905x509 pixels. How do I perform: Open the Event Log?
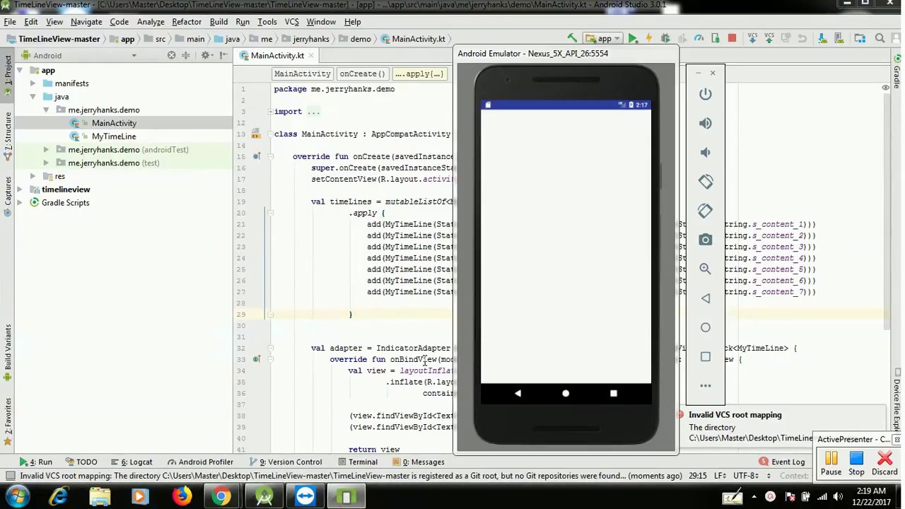[782, 462]
